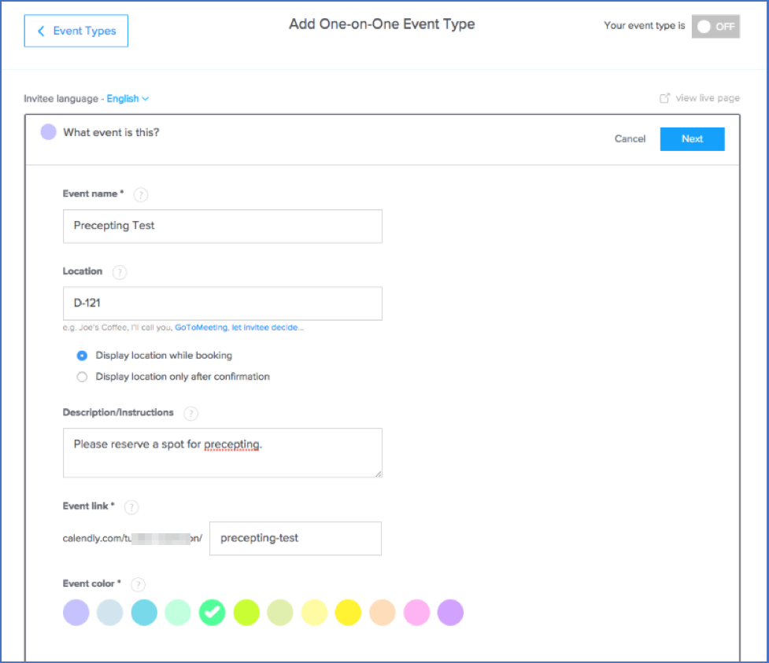This screenshot has height=663, width=769.
Task: Choose the peach color swatch
Action: [x=383, y=613]
